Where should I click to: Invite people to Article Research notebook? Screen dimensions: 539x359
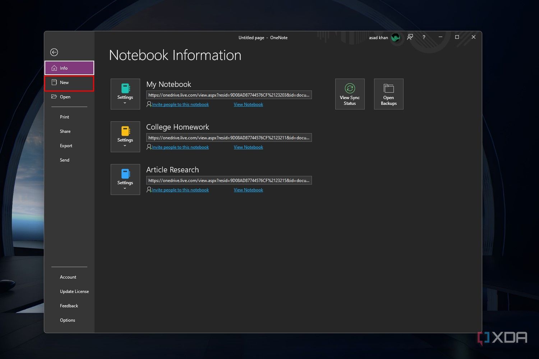pyautogui.click(x=180, y=190)
